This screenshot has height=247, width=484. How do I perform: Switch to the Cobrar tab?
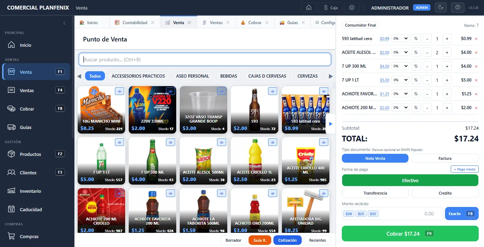click(x=255, y=22)
